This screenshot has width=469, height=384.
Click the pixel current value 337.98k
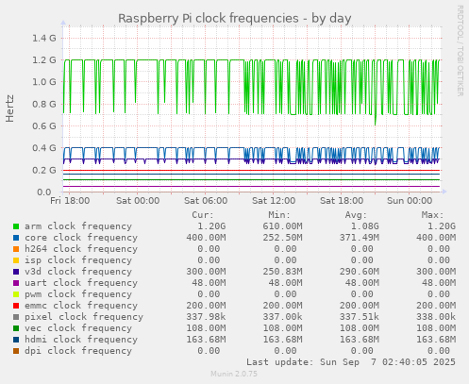pyautogui.click(x=206, y=317)
